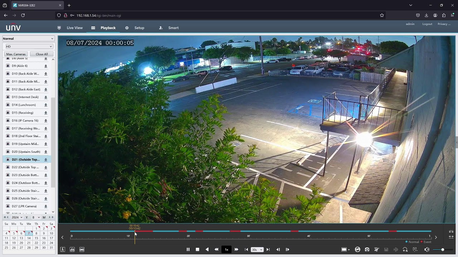The height and width of the screenshot is (257, 458).
Task: Play the video in reverse
Action: (207, 250)
